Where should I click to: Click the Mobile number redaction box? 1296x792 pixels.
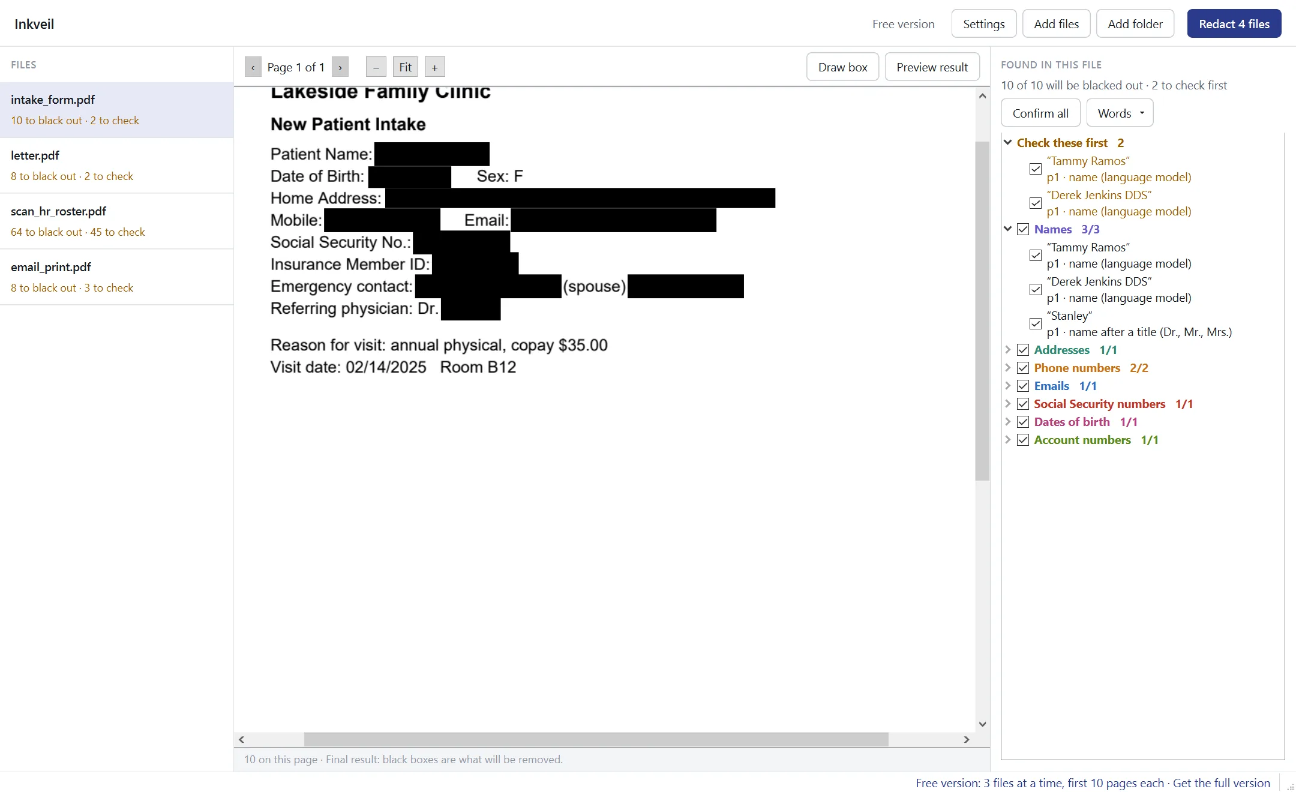coord(382,220)
